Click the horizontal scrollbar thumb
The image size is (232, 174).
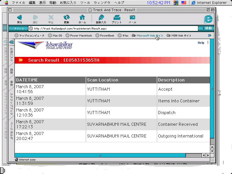tap(100, 155)
